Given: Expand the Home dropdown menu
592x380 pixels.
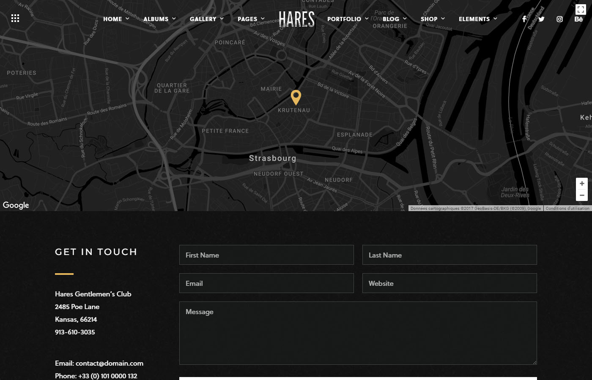Looking at the screenshot, I should [116, 19].
